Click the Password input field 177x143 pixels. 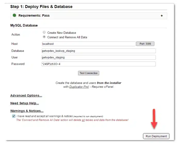click(x=99, y=64)
